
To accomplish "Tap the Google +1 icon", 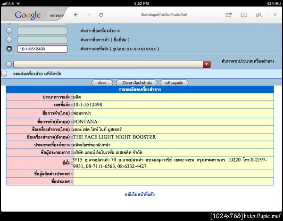I will click(244, 15).
